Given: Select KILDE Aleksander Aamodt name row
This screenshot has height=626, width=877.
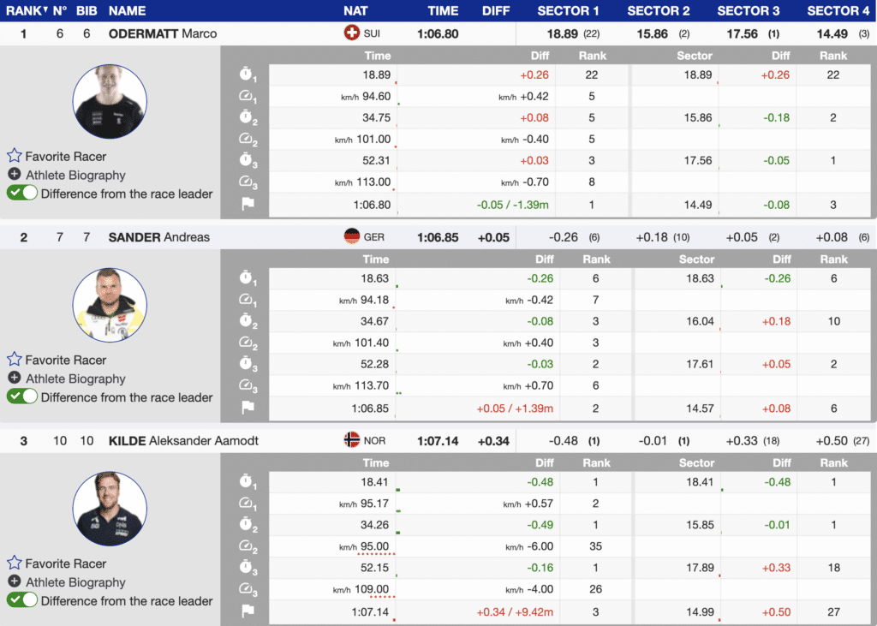Looking at the screenshot, I should coord(183,441).
